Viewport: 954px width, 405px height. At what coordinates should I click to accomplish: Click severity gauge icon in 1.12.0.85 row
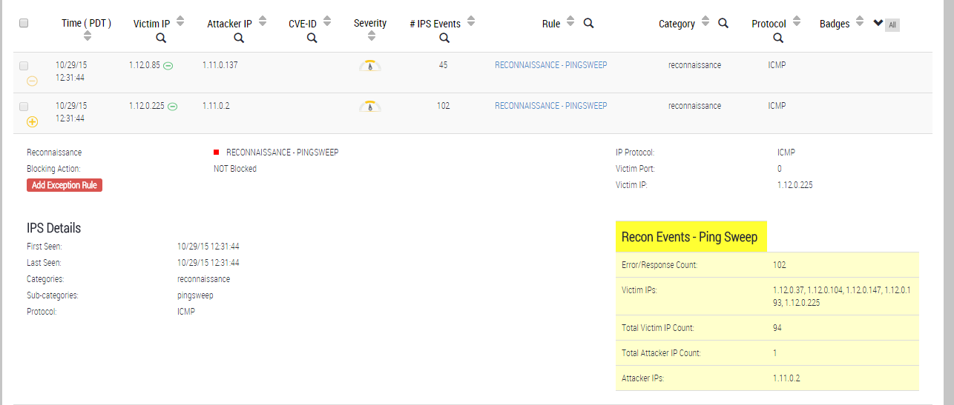click(x=369, y=66)
